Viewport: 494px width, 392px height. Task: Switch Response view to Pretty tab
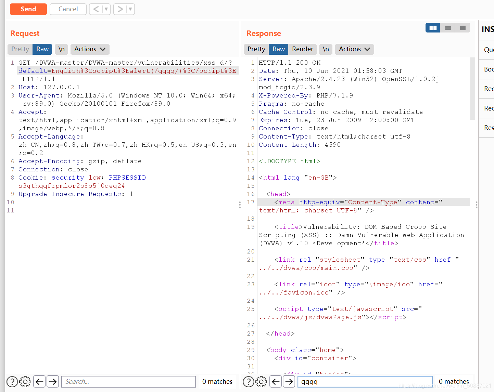tap(256, 49)
